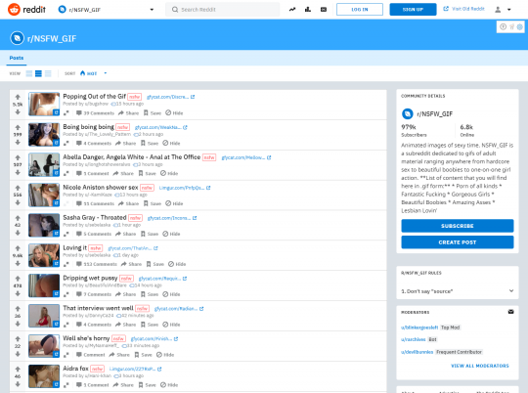Viewport: 528px width, 393px height.
Task: Open the All bar-chart icon in header
Action: click(x=308, y=10)
